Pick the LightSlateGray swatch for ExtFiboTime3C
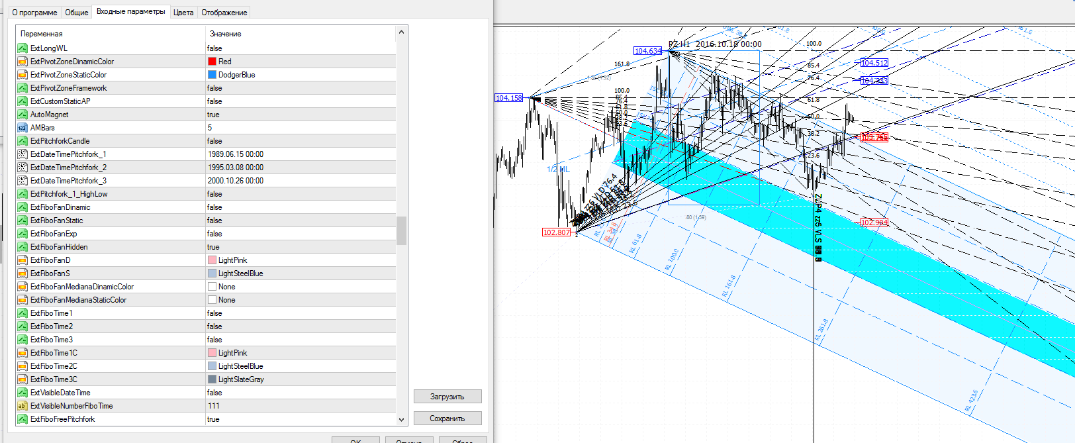 coord(212,379)
